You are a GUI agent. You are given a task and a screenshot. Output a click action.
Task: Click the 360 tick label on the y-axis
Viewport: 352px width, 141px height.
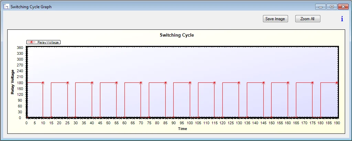point(20,48)
